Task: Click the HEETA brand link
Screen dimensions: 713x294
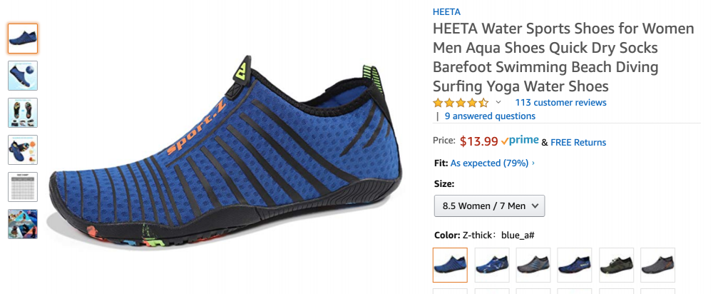Action: 446,12
